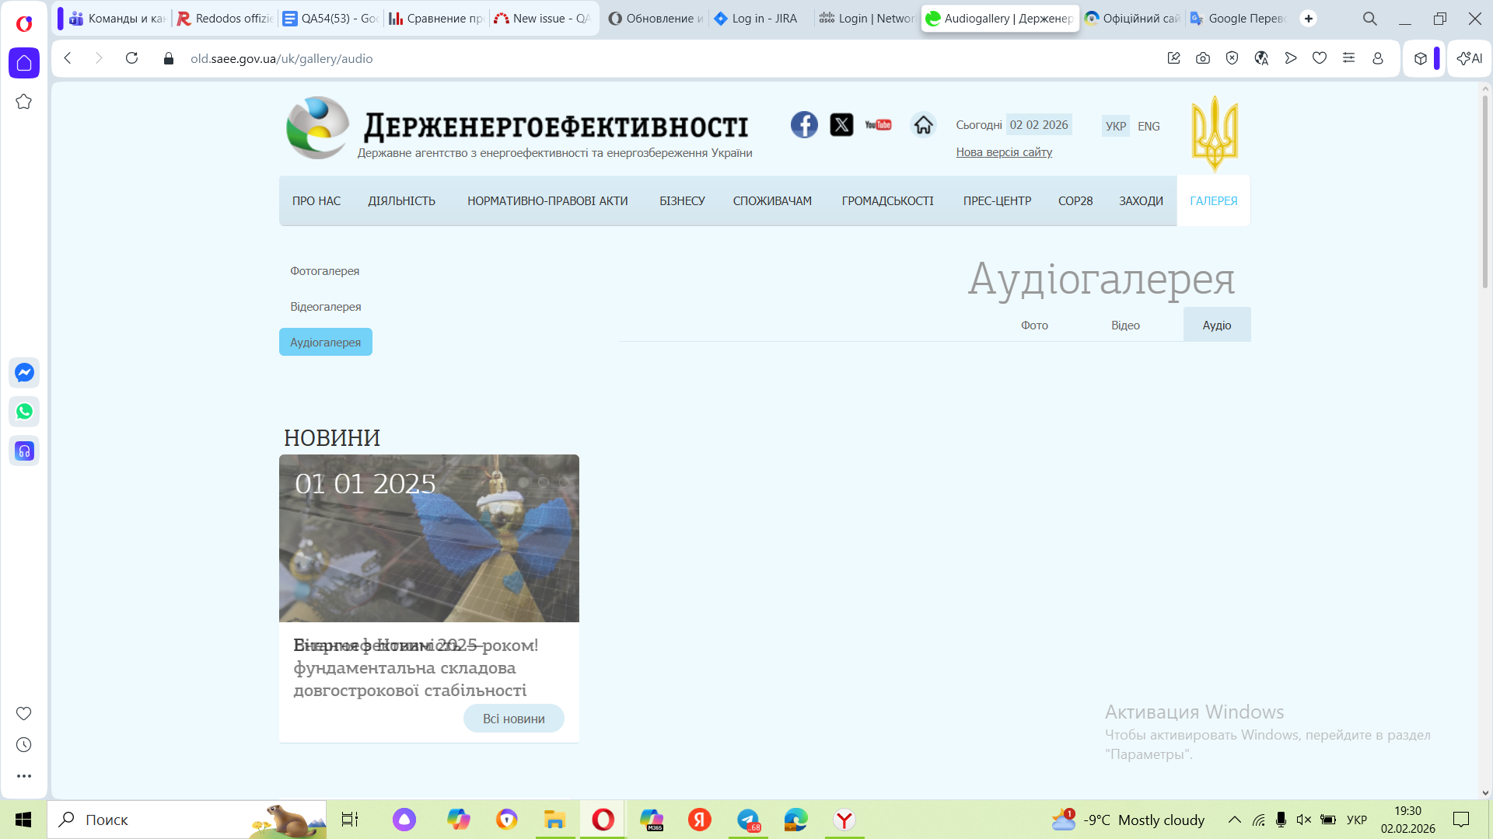The height and width of the screenshot is (839, 1493).
Task: Click the Всі новини button
Action: pyautogui.click(x=513, y=719)
